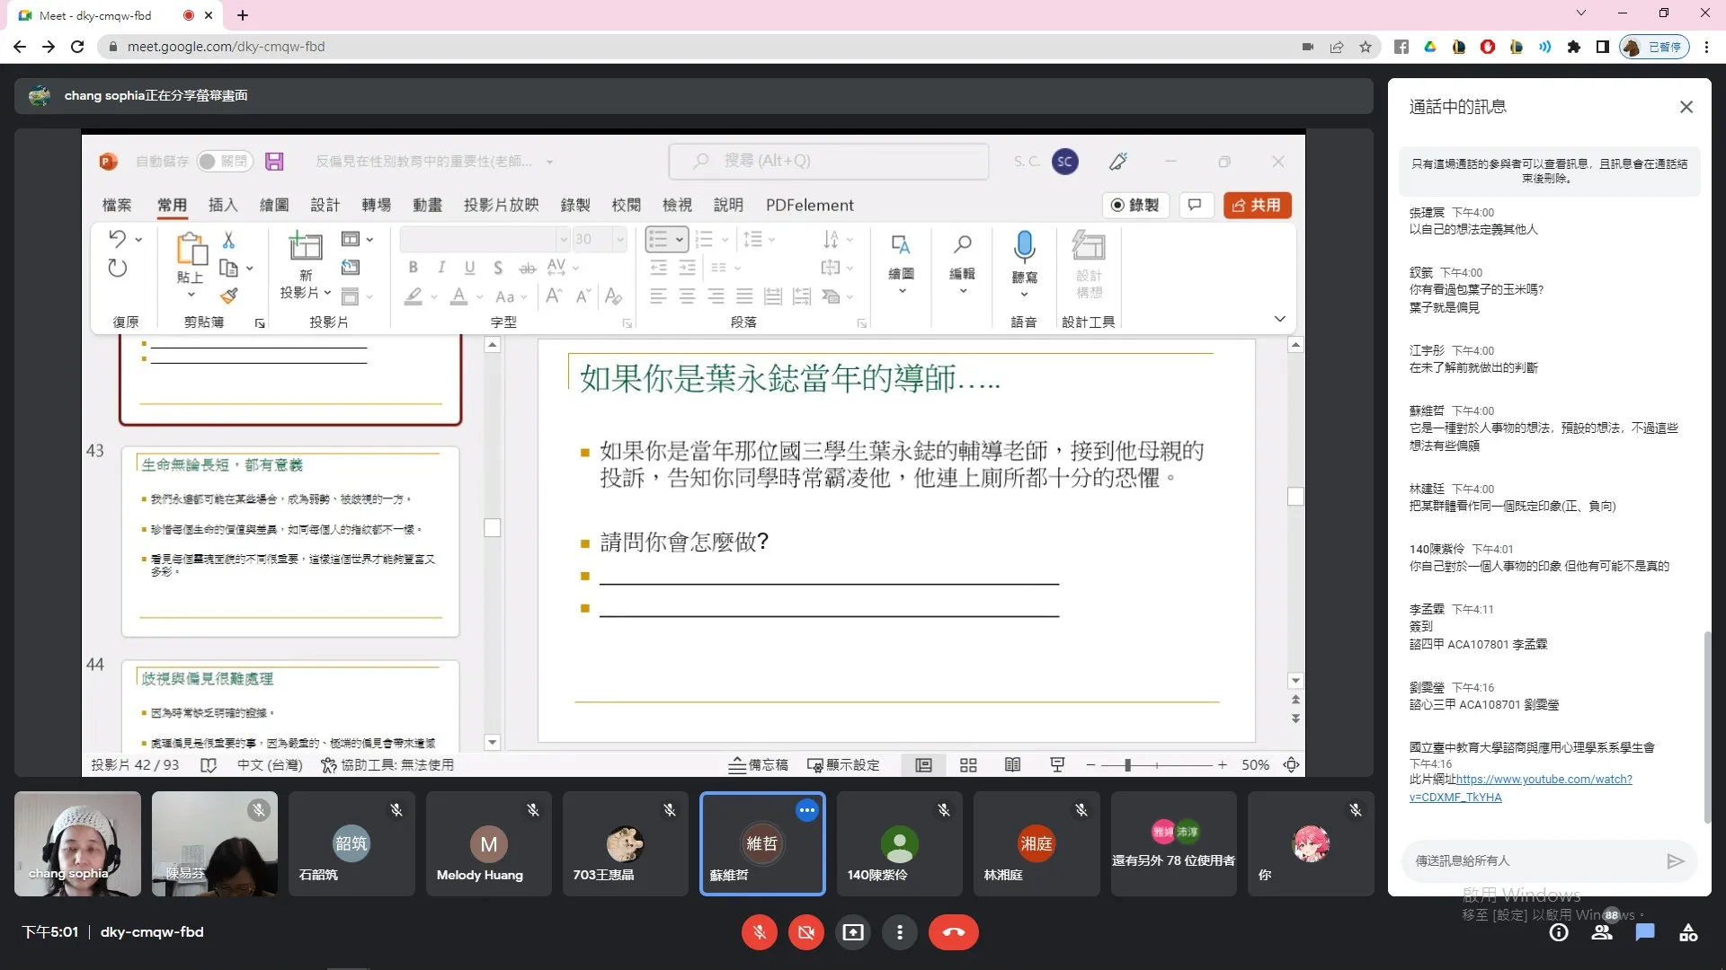The width and height of the screenshot is (1726, 970).
Task: Adjust the slide zoom slider handle
Action: click(x=1127, y=765)
